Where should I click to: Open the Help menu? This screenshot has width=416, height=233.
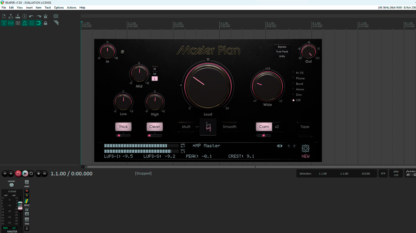[x=82, y=8]
